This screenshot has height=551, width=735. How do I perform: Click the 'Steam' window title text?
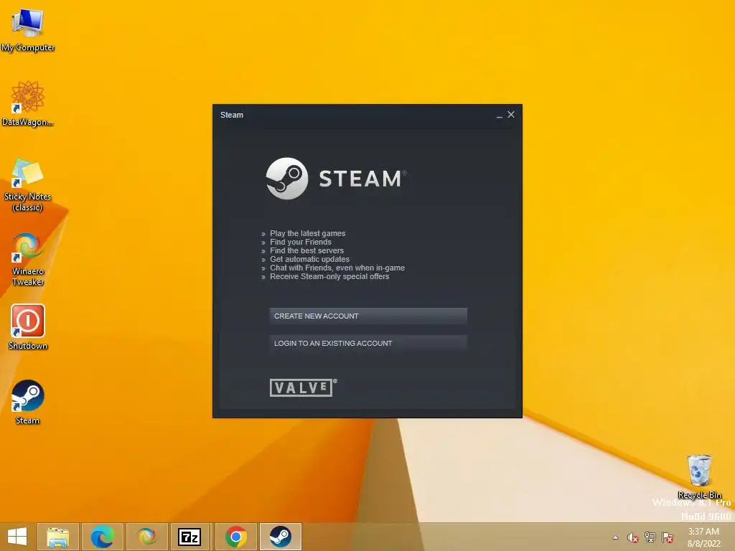pyautogui.click(x=232, y=115)
